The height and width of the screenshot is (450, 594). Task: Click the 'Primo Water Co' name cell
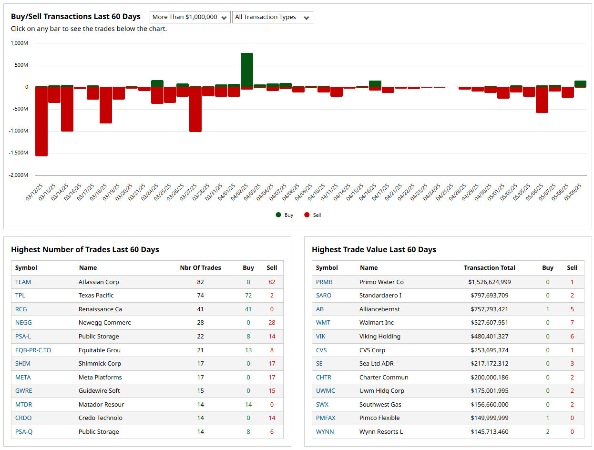pyautogui.click(x=381, y=282)
